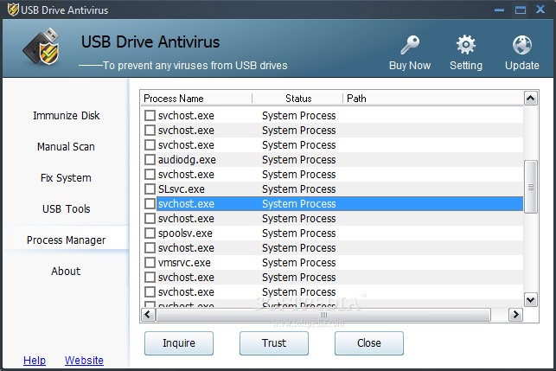Click the Update globe icon
Viewport: 556px width, 371px height.
(x=522, y=45)
